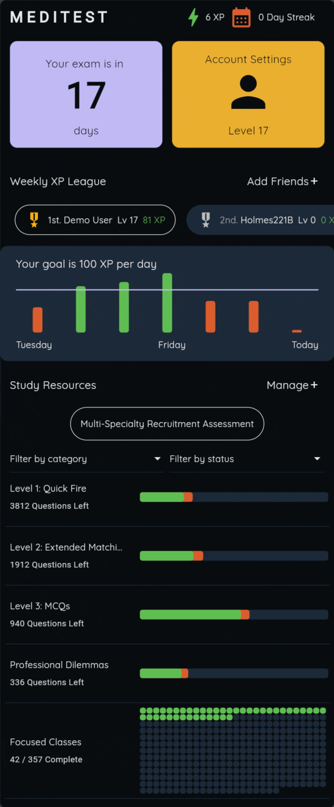Click Friday's green XP bar in chart
The width and height of the screenshot is (334, 807).
coord(167,303)
